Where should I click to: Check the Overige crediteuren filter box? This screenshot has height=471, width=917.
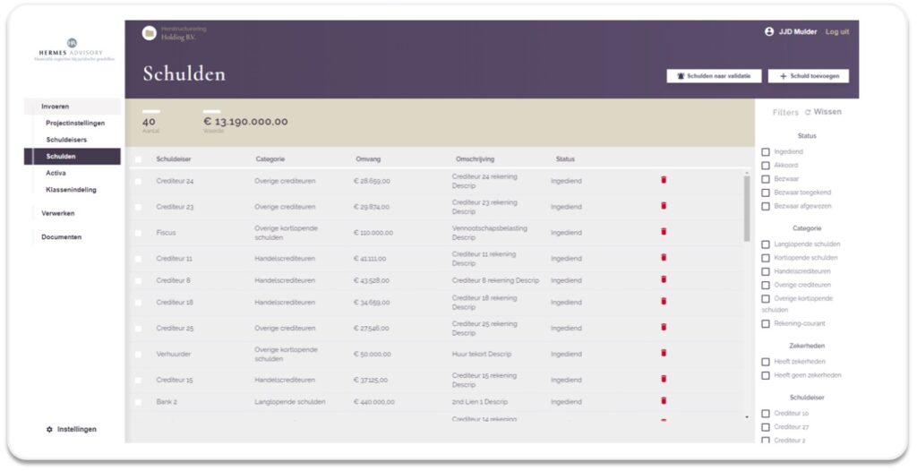click(766, 286)
